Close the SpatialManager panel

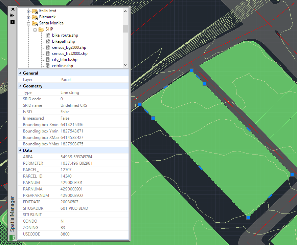13,9
